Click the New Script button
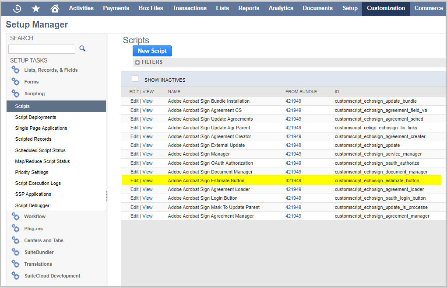447x288 pixels. coord(152,51)
